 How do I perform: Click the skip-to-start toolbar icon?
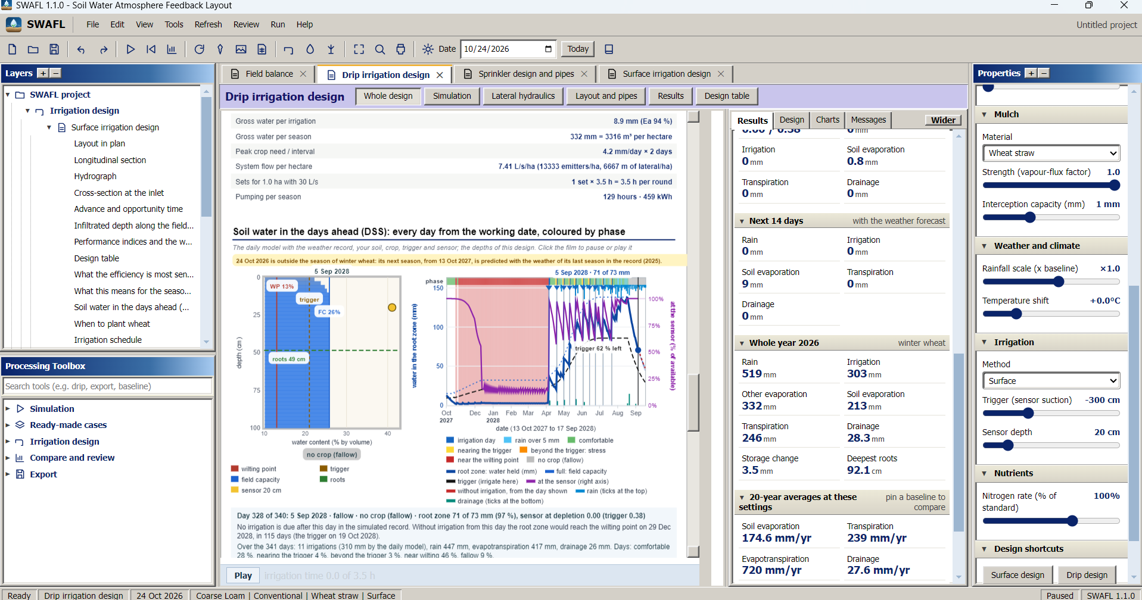[x=151, y=49]
